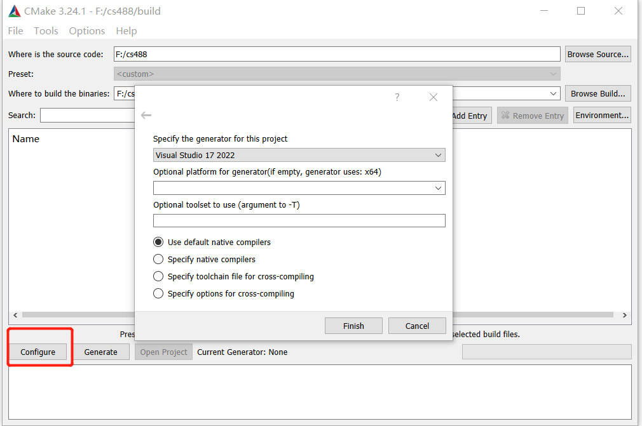642x426 pixels.
Task: Click the Add Entry button
Action: pos(471,116)
